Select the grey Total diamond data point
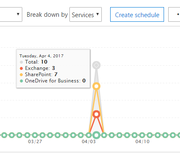Viewport: 180px width, 154px height. tap(96, 65)
